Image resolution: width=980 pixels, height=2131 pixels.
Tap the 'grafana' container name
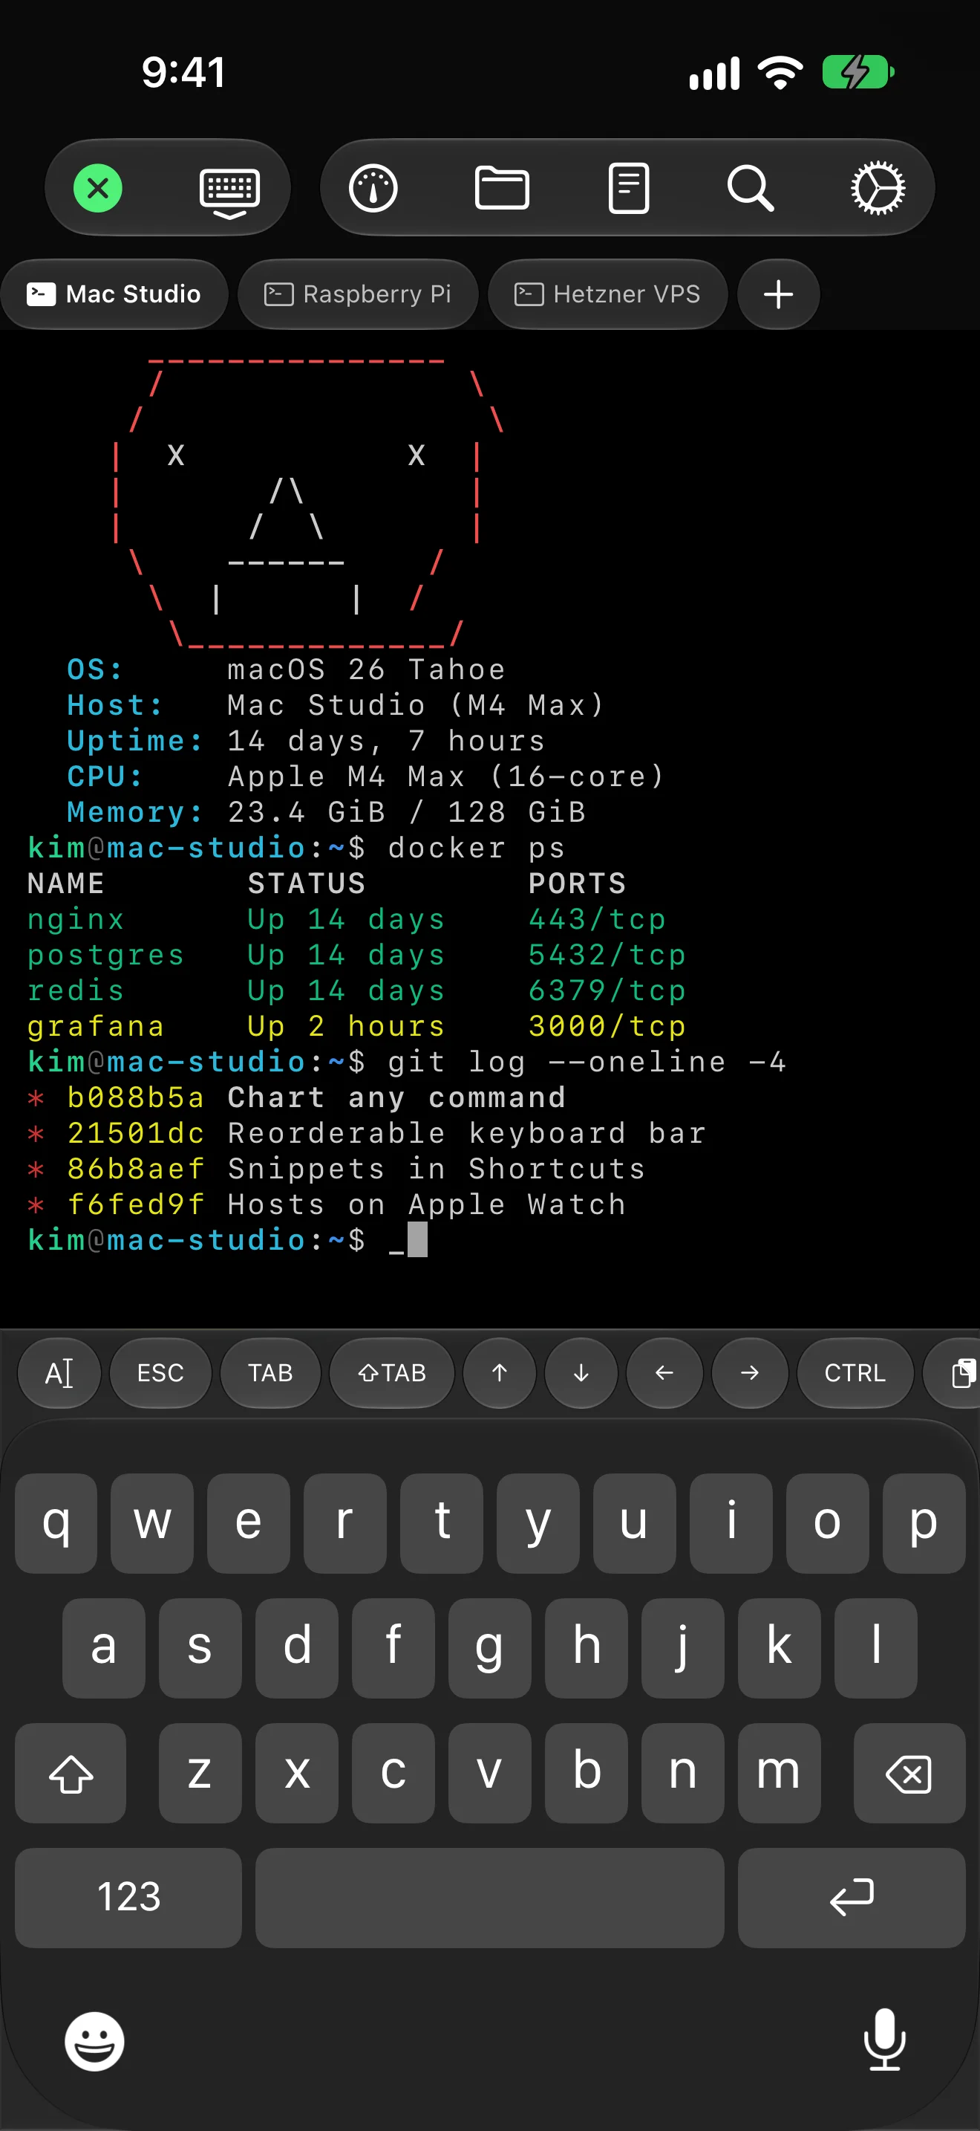pos(96,1027)
